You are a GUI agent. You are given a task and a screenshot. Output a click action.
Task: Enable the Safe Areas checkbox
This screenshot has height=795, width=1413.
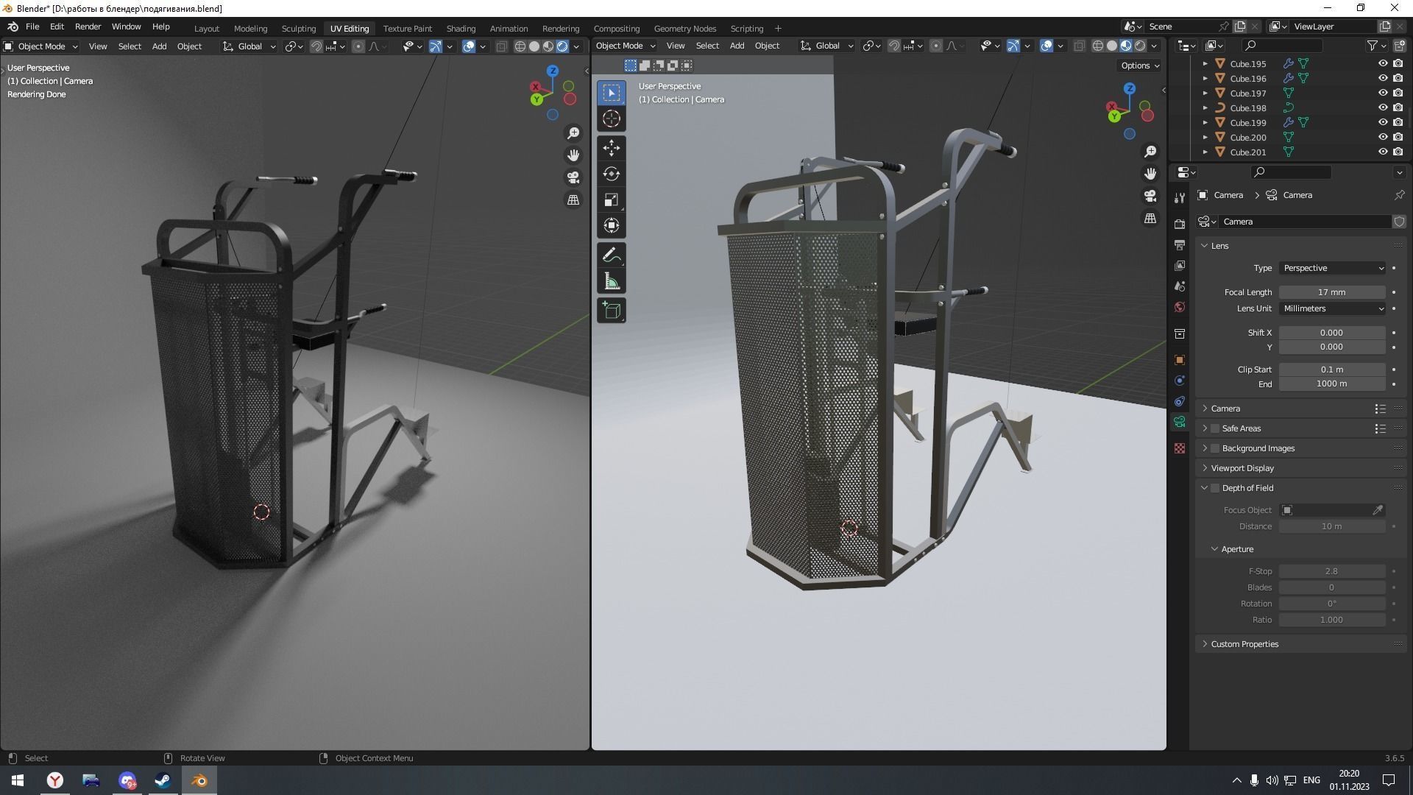click(1215, 428)
